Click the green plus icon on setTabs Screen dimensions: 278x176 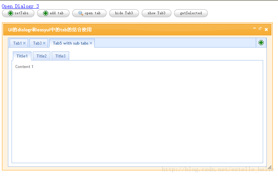click(11, 13)
